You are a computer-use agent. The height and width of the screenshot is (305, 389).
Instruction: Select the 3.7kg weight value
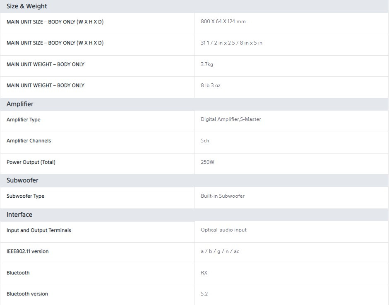coord(207,64)
